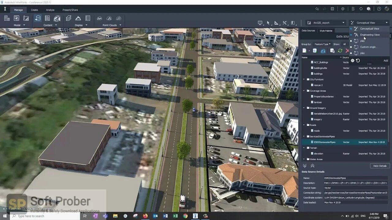Select the Custom engin... view option
Screen dimensions: 392x220
point(369,47)
